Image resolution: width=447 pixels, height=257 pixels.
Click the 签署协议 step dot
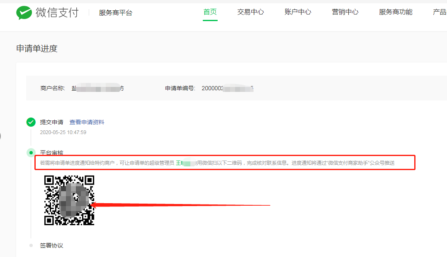click(31, 245)
